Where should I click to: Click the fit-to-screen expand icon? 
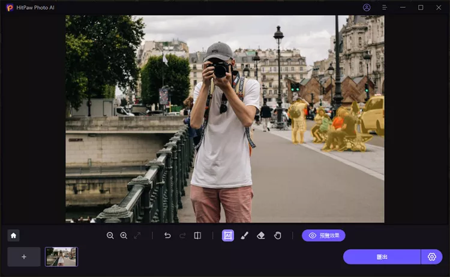click(137, 236)
